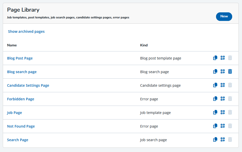Open the Candidate Settings Page link
The width and height of the screenshot is (242, 152).
(x=28, y=85)
